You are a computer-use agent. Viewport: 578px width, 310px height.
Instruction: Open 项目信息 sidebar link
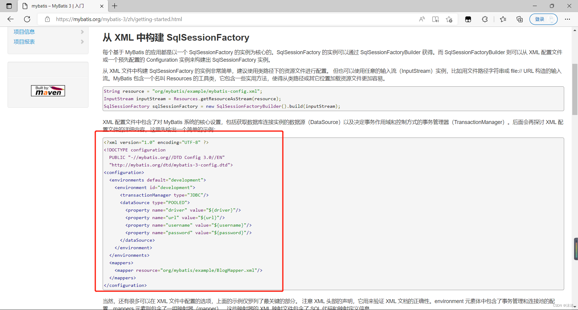coord(24,32)
